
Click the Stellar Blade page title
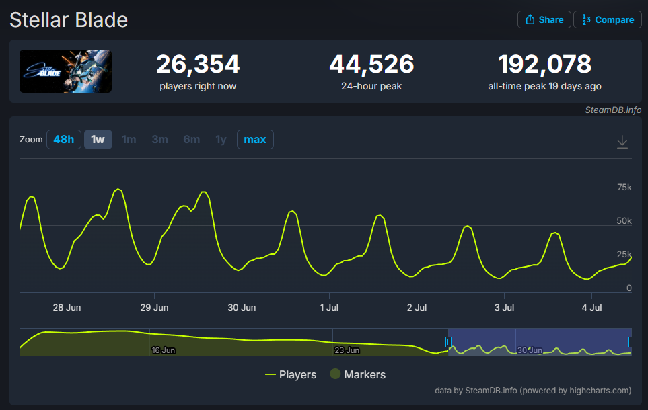click(x=69, y=19)
